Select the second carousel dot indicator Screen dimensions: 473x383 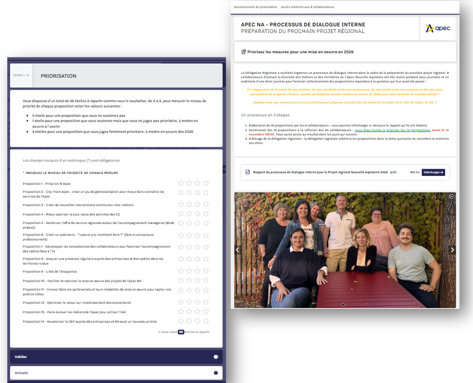[x=347, y=305]
